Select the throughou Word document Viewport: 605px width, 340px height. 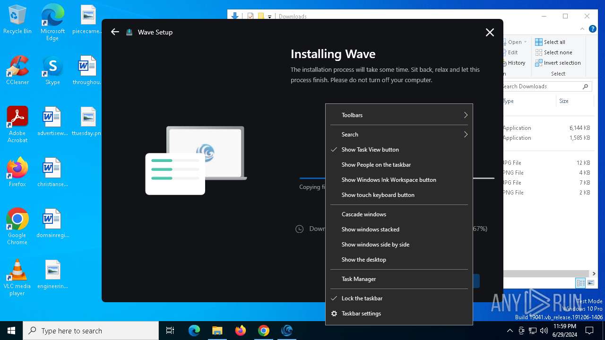[88, 71]
